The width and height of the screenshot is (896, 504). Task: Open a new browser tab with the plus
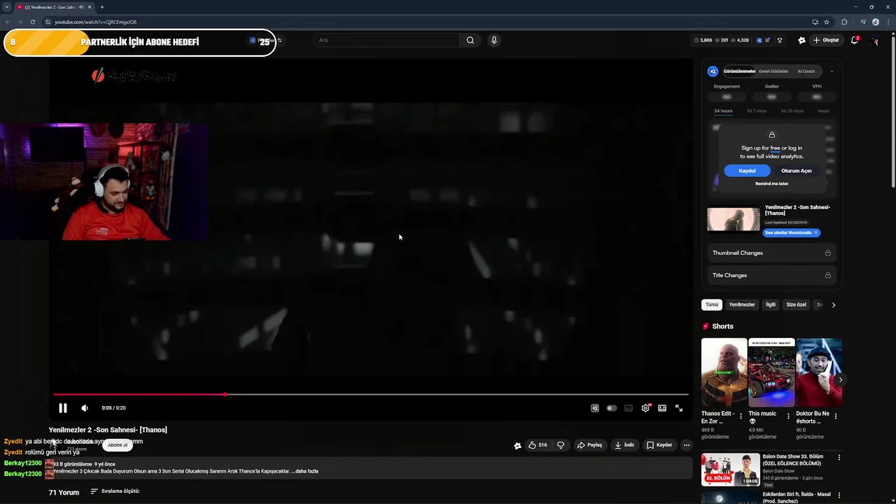[102, 7]
